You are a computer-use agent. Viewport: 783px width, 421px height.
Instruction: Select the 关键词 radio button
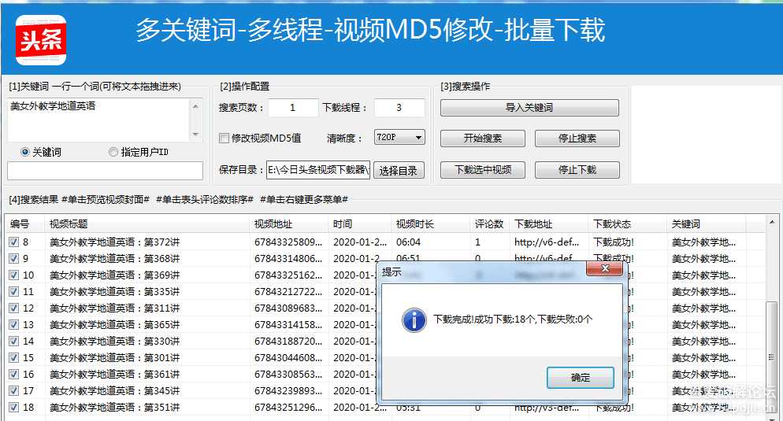point(25,152)
